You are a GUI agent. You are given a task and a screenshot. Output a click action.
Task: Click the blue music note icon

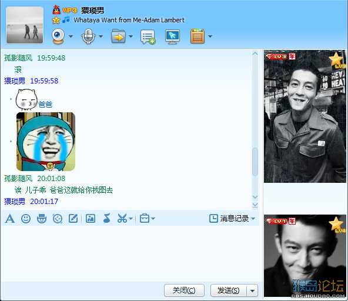(x=66, y=20)
